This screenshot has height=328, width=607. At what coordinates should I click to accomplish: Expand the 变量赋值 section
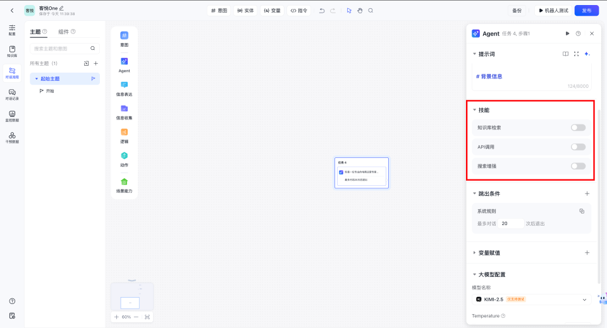(475, 253)
